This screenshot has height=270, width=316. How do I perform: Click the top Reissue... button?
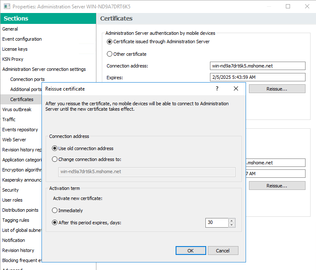[277, 89]
